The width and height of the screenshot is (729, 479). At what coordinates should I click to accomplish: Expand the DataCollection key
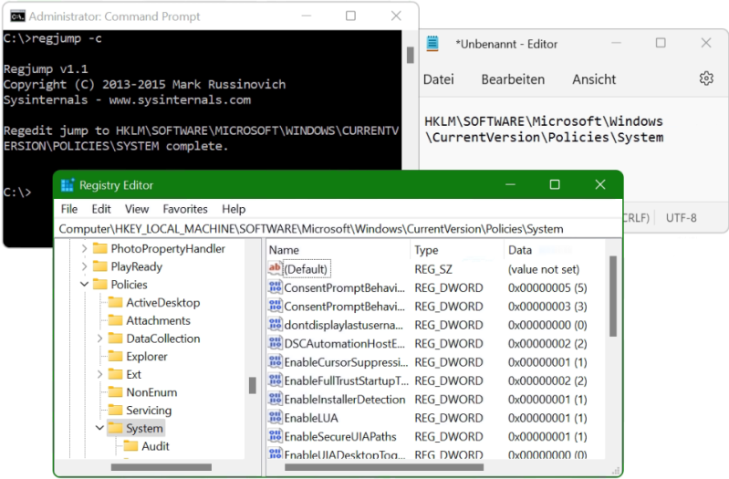pyautogui.click(x=99, y=338)
